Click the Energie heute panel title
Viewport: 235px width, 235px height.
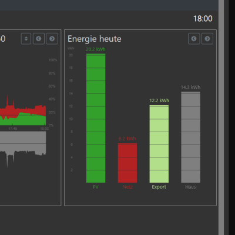[x=95, y=39]
